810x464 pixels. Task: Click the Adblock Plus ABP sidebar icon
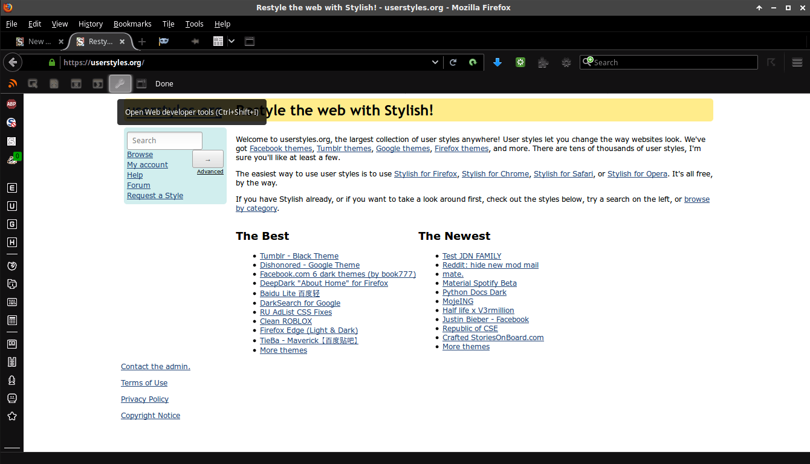pos(11,104)
